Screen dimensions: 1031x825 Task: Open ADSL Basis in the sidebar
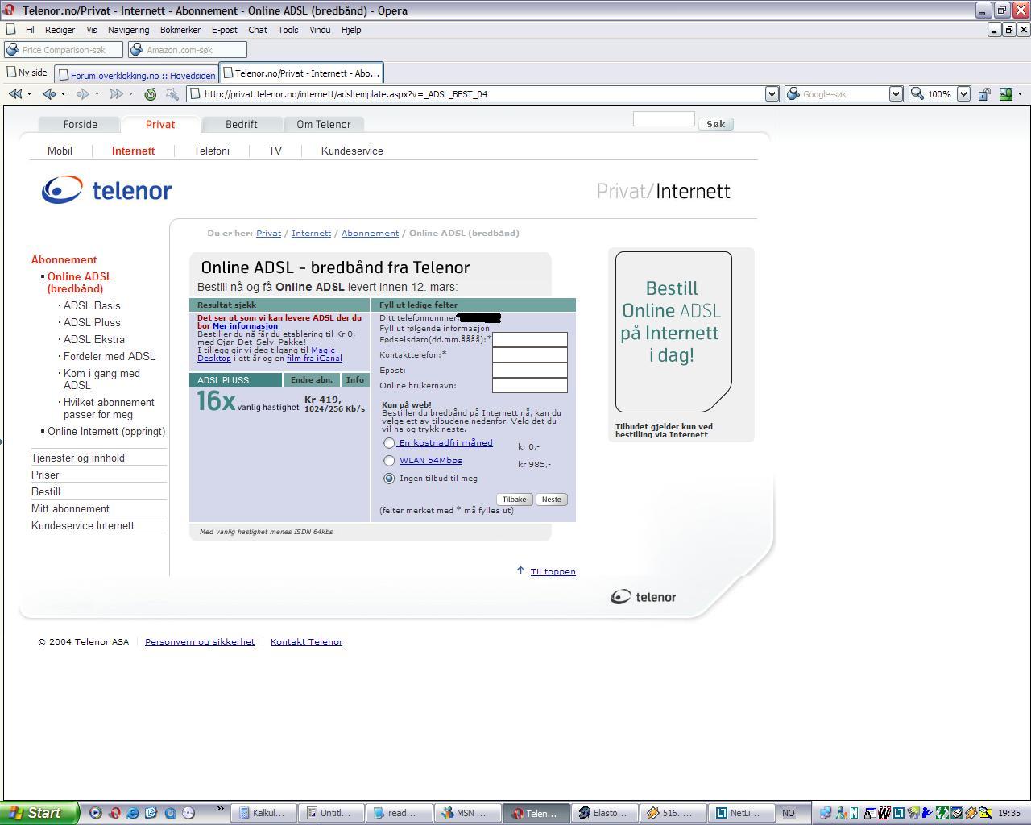point(92,305)
